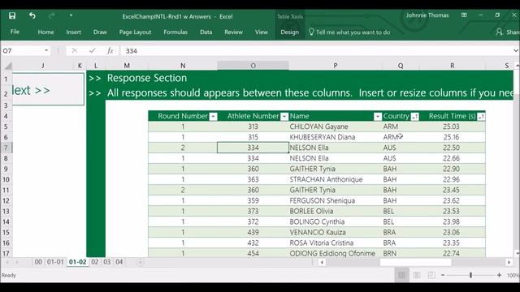Switch to Page Break Preview icon
520x292 pixels.
coord(431,275)
